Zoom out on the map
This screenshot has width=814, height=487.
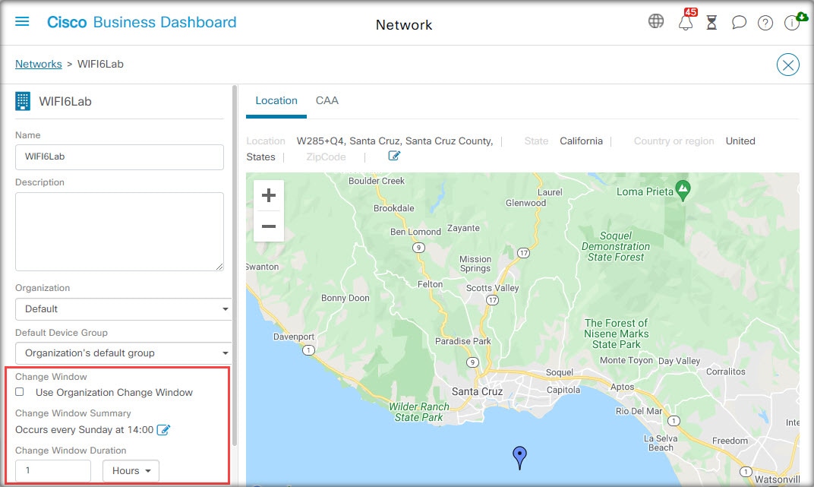(268, 226)
